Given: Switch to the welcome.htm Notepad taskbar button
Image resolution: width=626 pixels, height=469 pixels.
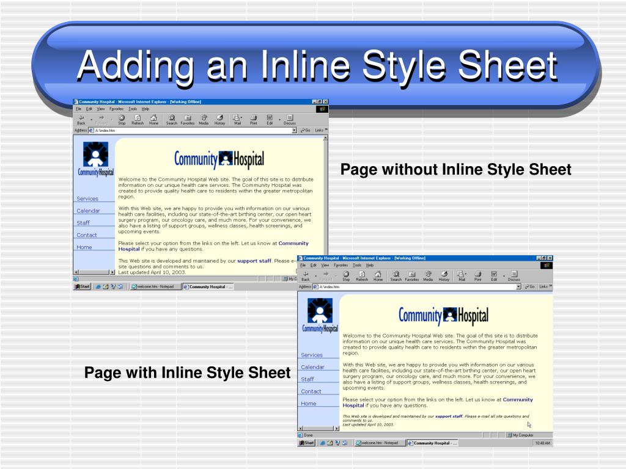Looking at the screenshot, I should pyautogui.click(x=379, y=443).
